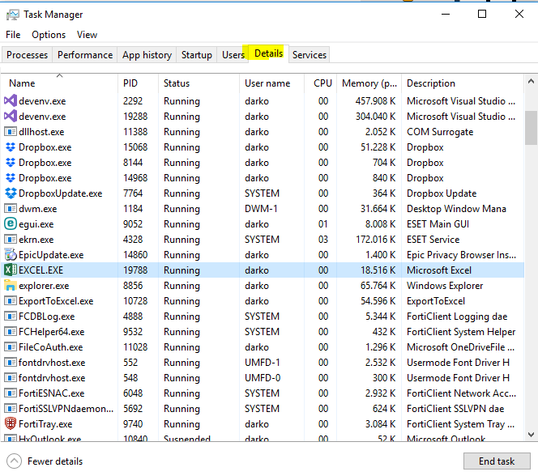Screen dimensions: 538x476
Task: Switch to the App history tab
Action: [147, 55]
